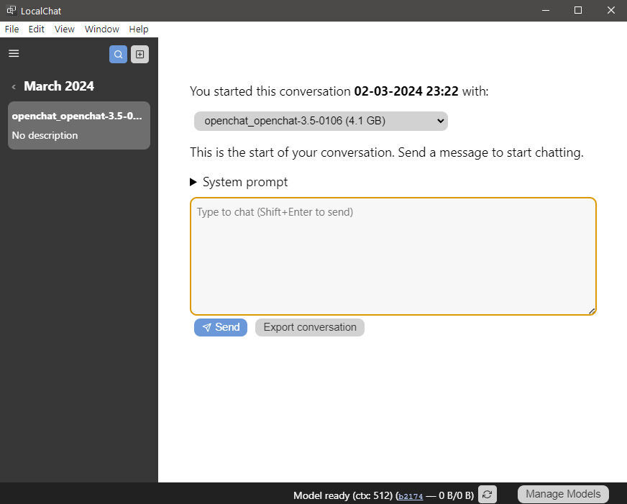Click the blue search conversations icon
627x504 pixels.
[x=118, y=54]
